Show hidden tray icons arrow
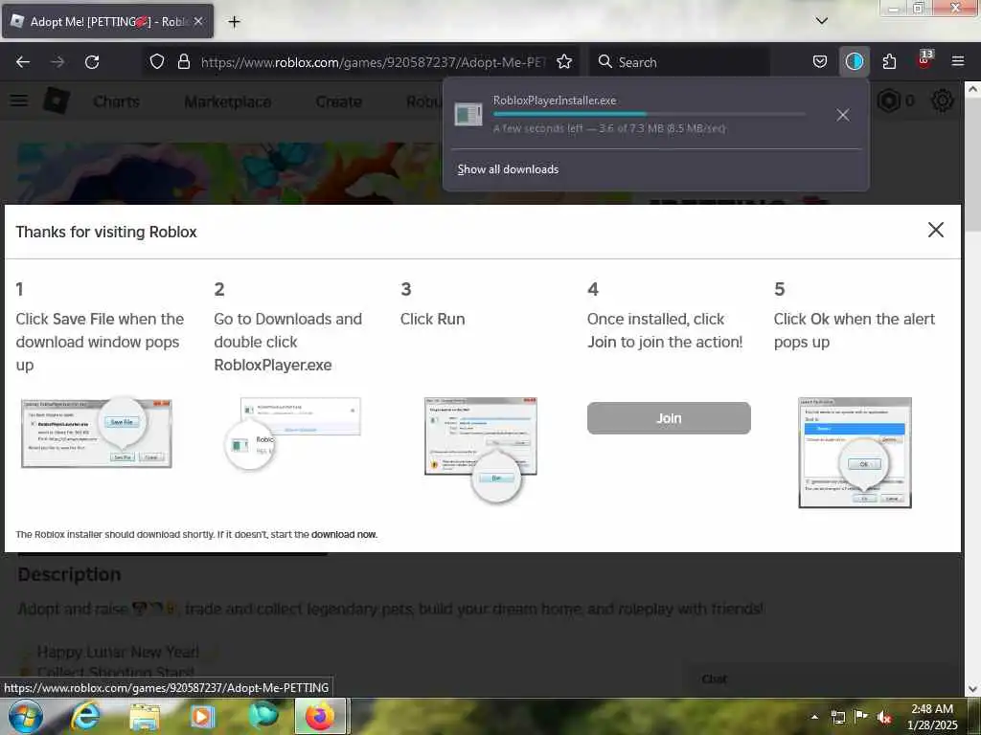981x735 pixels. click(814, 717)
